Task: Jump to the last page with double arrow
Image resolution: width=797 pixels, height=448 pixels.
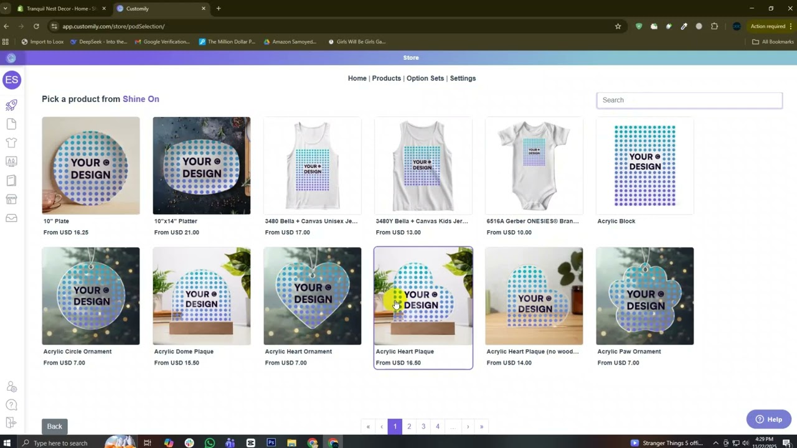Action: click(481, 426)
